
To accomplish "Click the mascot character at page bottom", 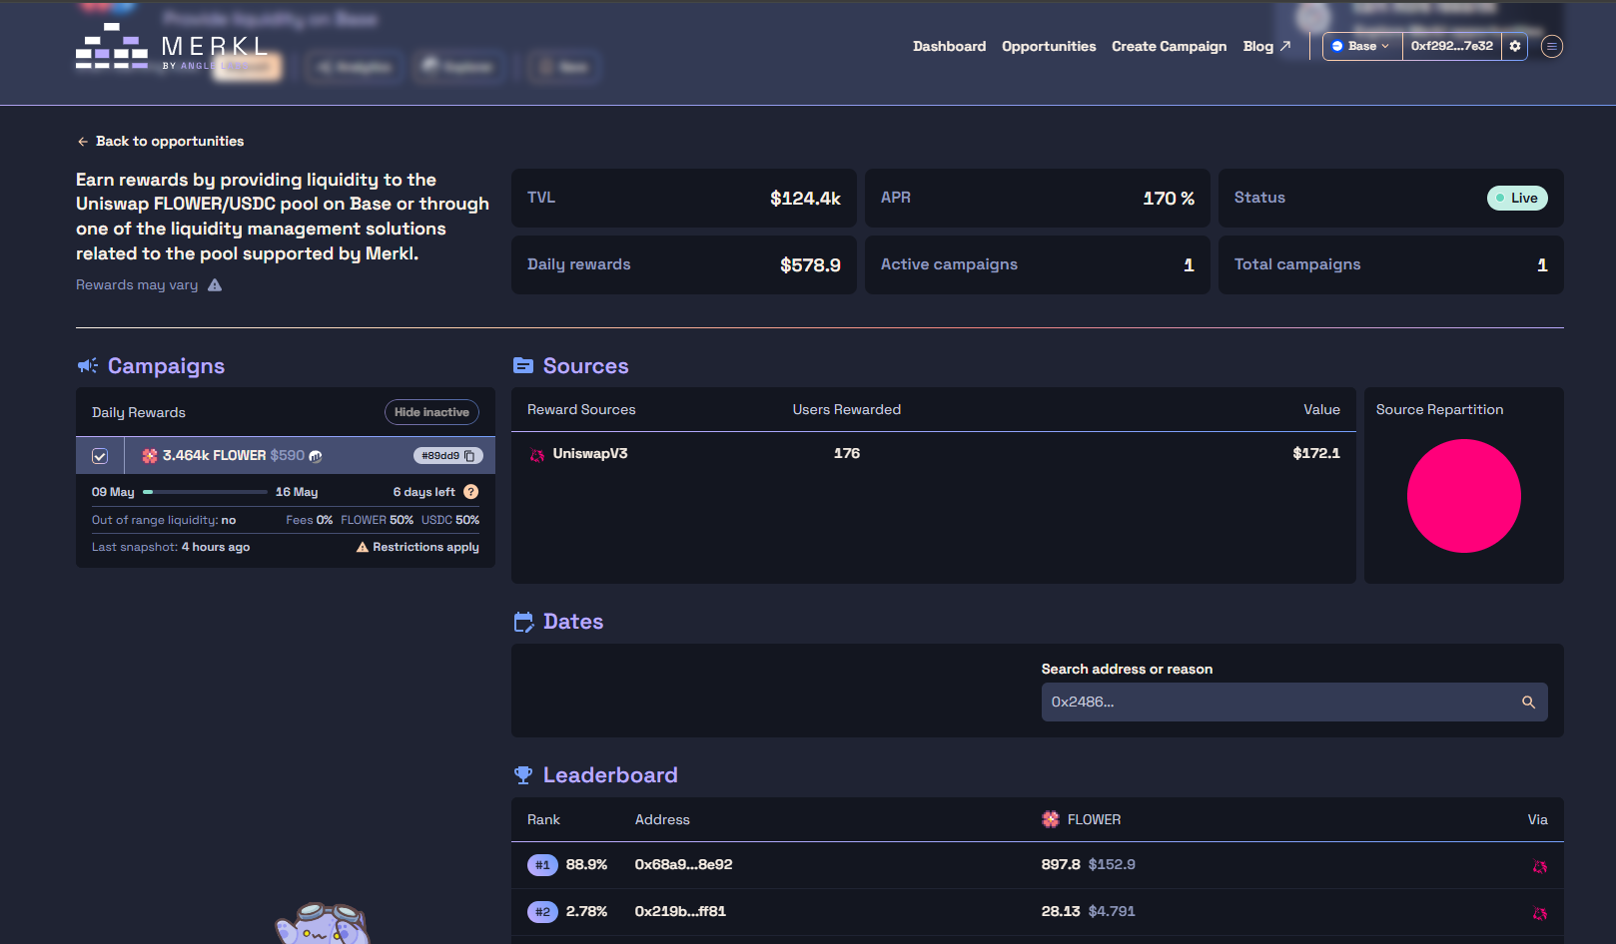I will tap(322, 923).
